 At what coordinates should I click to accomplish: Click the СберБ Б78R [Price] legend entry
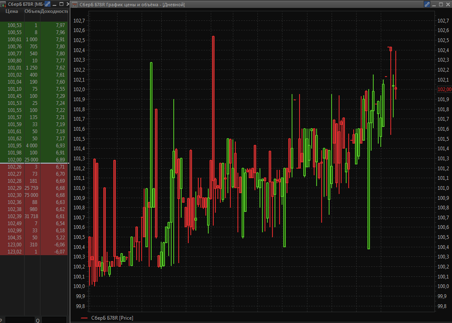tap(107, 318)
